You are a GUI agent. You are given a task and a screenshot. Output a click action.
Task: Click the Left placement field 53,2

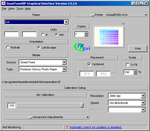103,74
